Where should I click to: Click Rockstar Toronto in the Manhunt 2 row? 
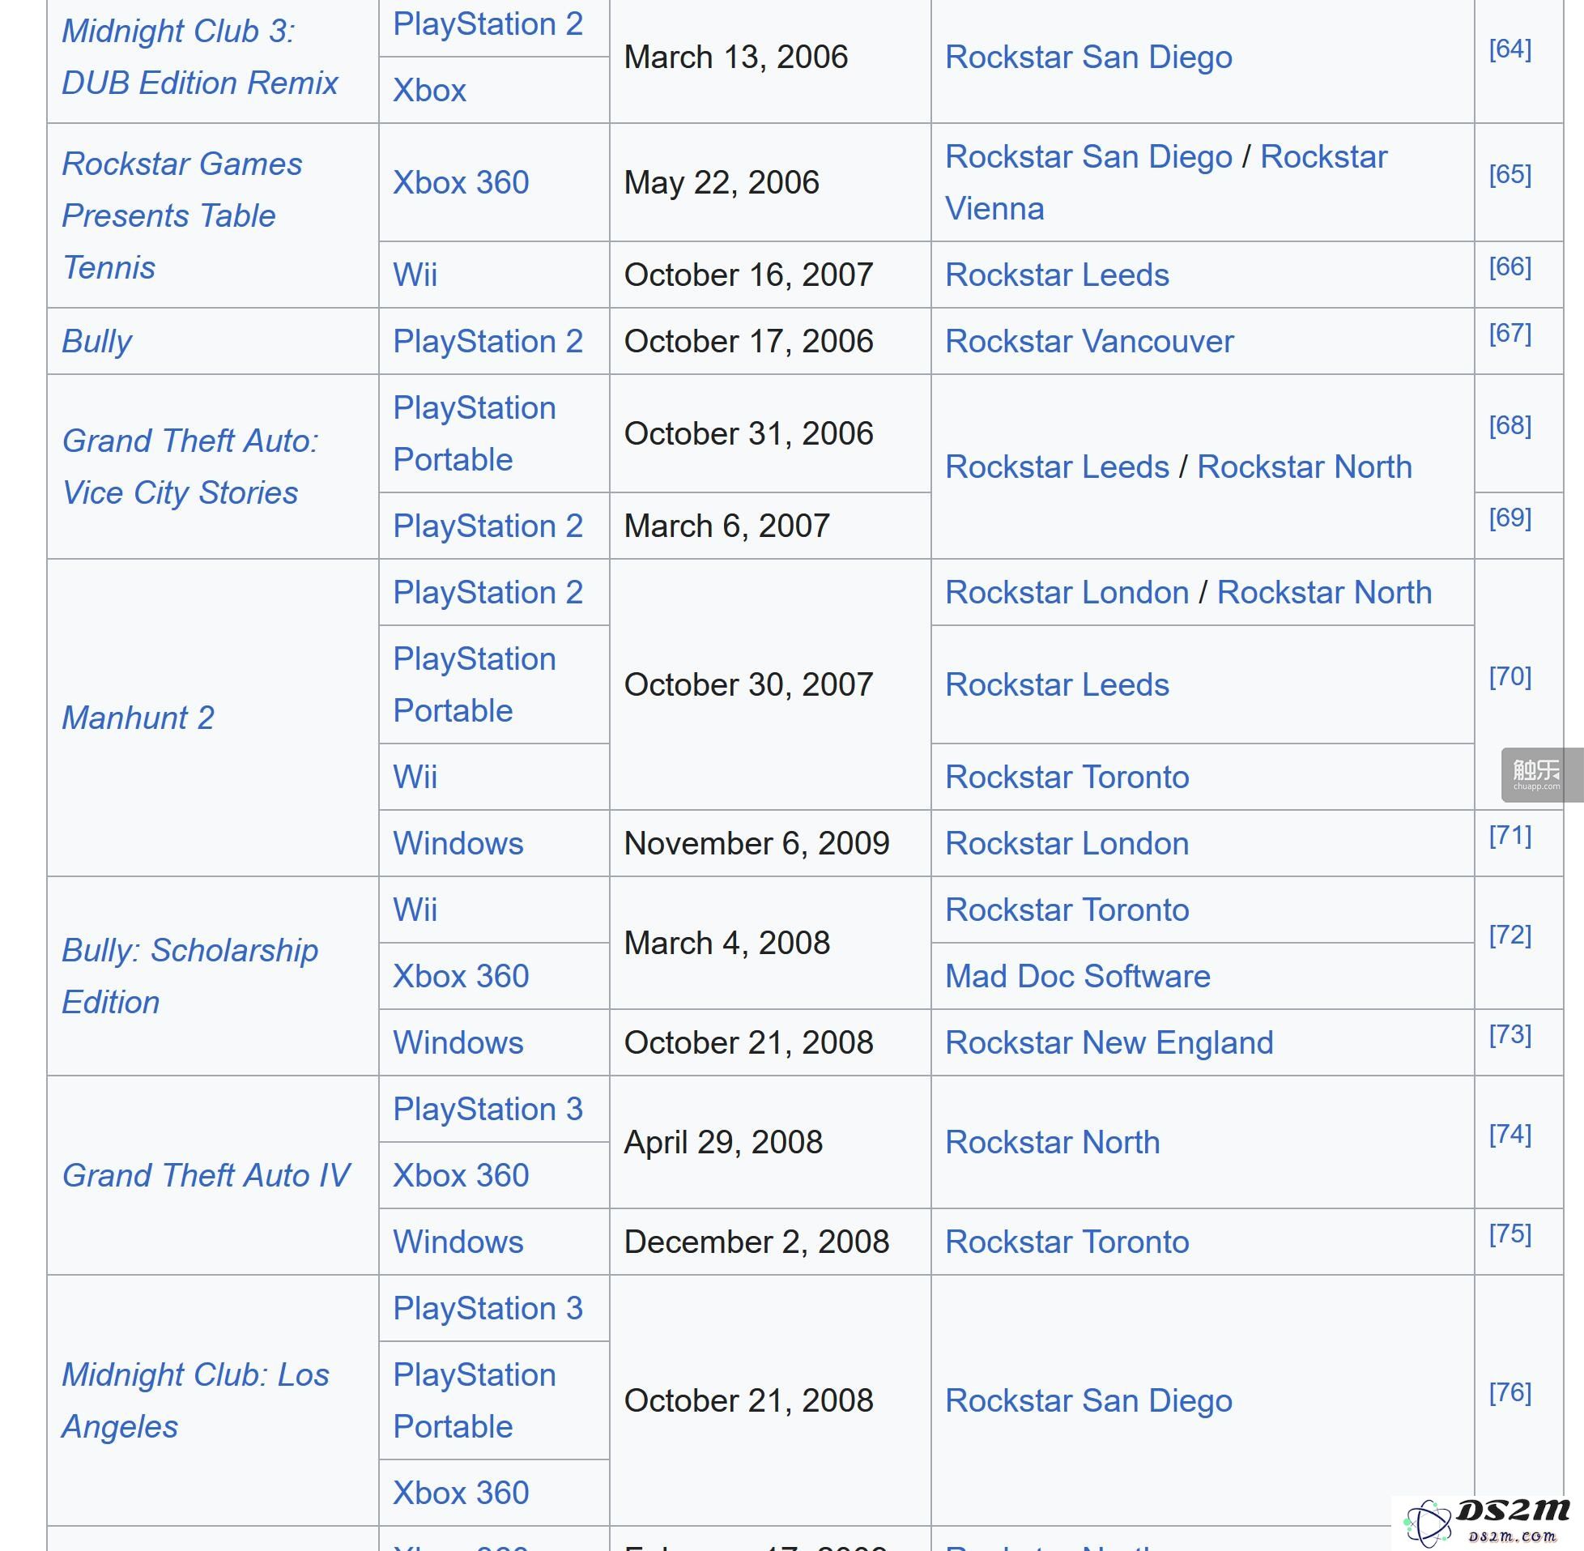[1067, 778]
